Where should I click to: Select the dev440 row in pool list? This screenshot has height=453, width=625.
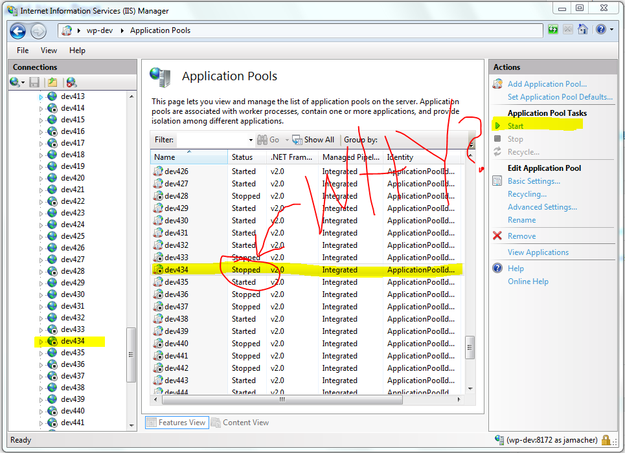click(176, 344)
